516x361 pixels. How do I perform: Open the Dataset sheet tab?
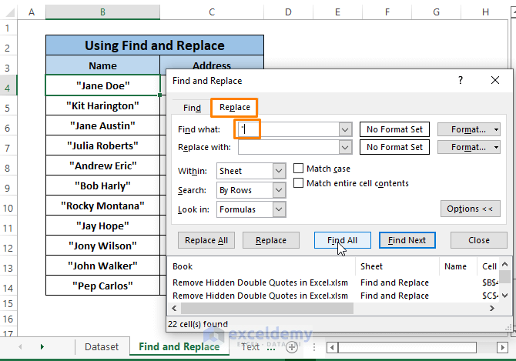[x=102, y=347]
